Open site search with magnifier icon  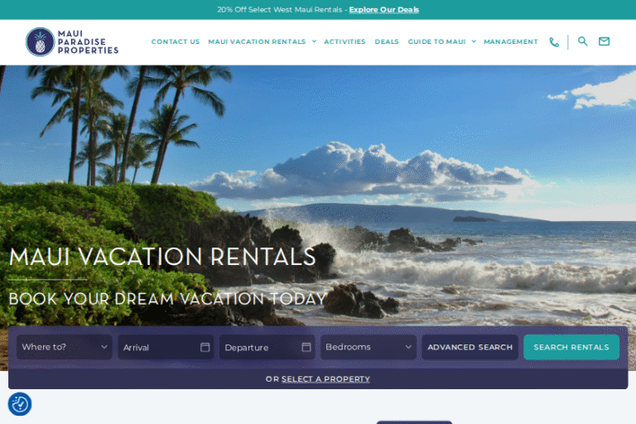(x=582, y=41)
